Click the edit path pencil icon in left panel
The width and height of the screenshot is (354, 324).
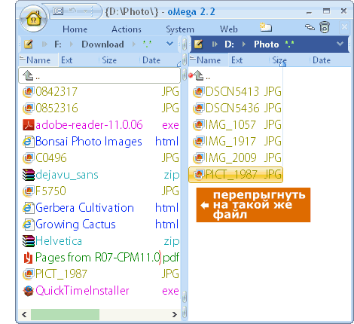click(29, 44)
